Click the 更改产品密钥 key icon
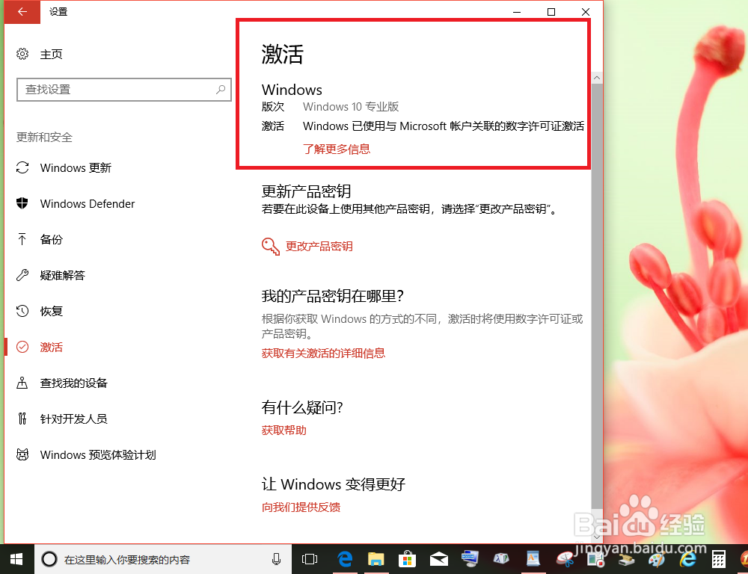The image size is (748, 574). pos(270,245)
